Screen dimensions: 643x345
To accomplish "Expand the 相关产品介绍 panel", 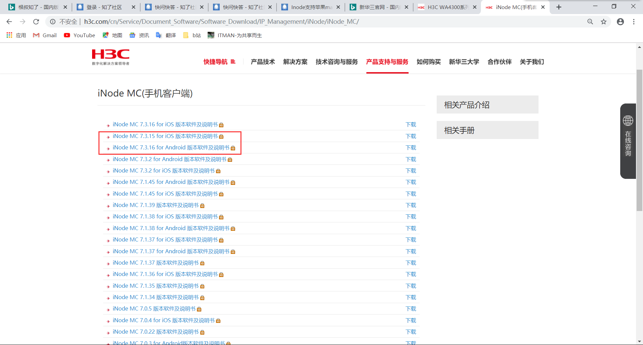I will [487, 105].
